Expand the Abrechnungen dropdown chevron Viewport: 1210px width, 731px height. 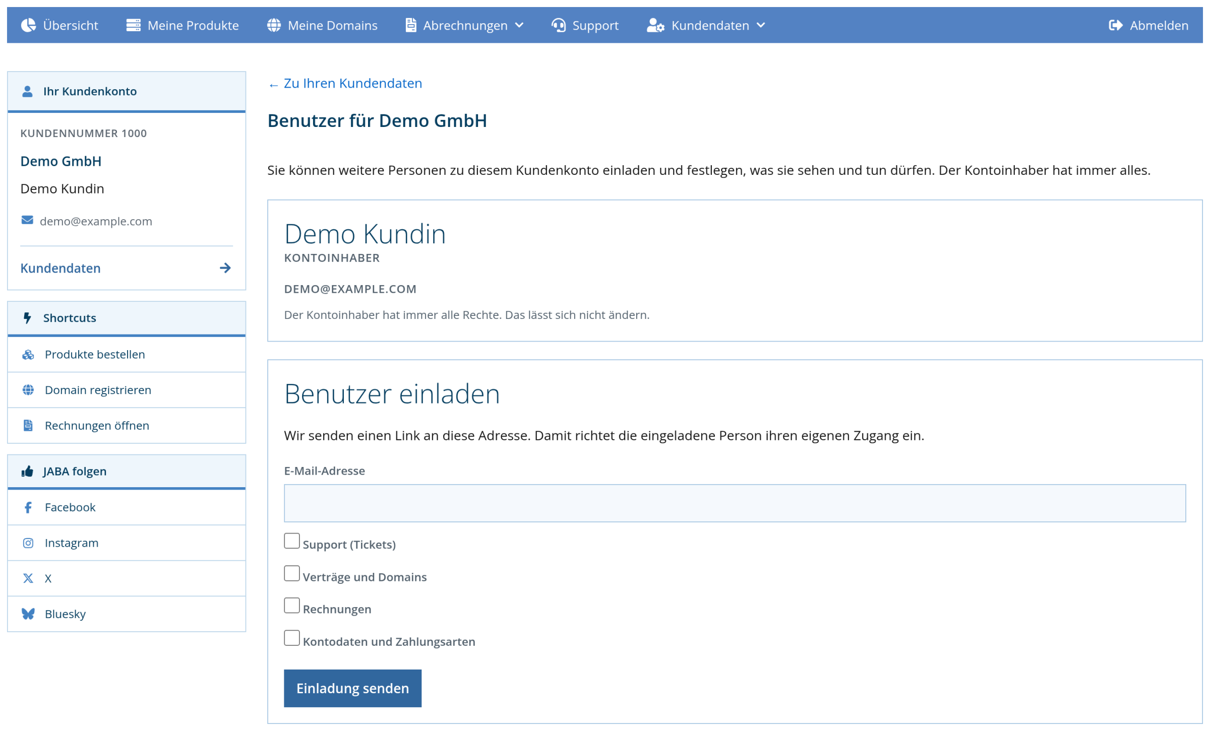[519, 25]
